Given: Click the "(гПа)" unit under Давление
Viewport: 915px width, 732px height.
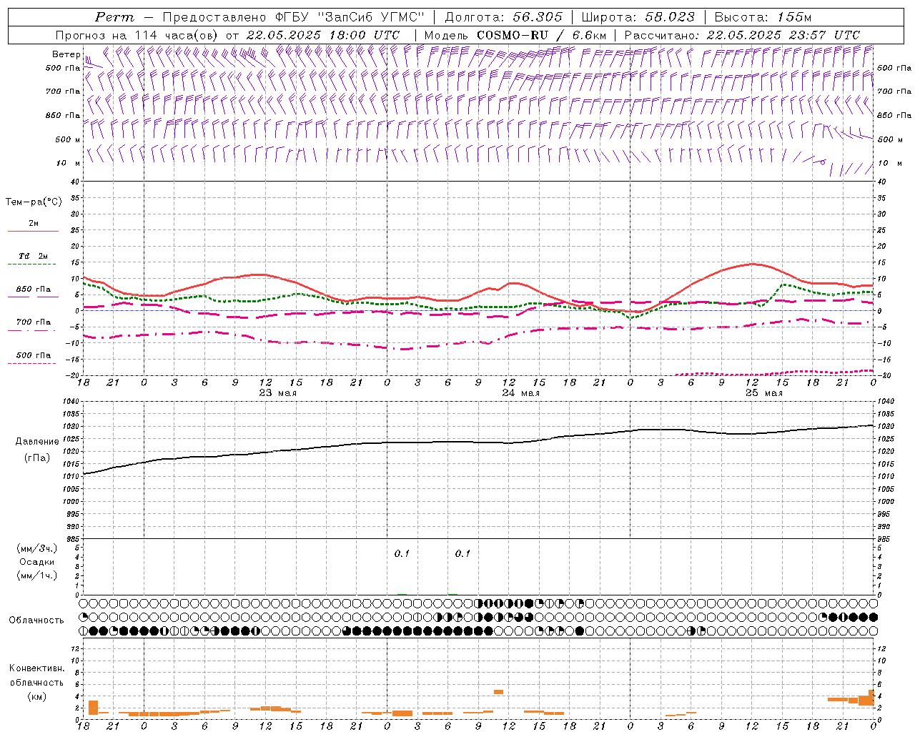Looking at the screenshot, I should click(x=36, y=457).
